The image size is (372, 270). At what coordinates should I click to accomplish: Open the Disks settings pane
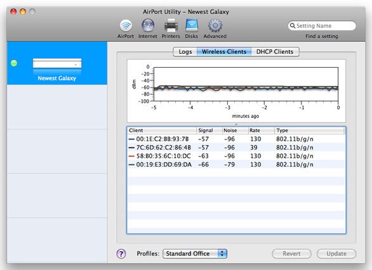click(x=192, y=29)
